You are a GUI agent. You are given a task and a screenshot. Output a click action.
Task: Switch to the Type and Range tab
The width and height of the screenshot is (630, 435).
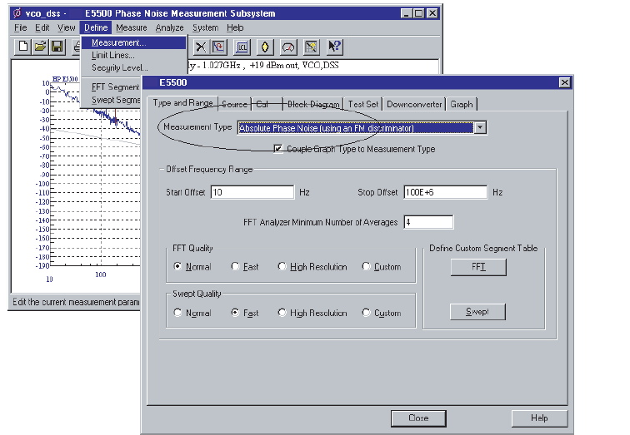(182, 103)
